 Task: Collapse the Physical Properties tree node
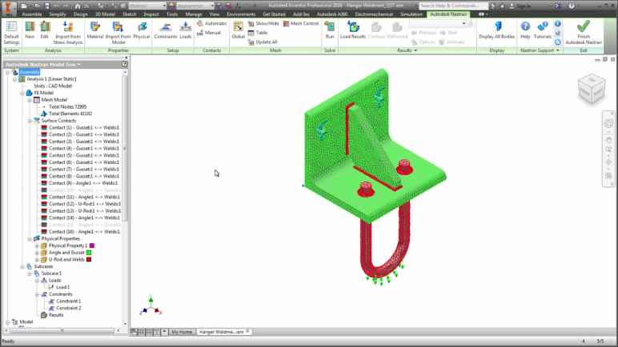[30, 238]
